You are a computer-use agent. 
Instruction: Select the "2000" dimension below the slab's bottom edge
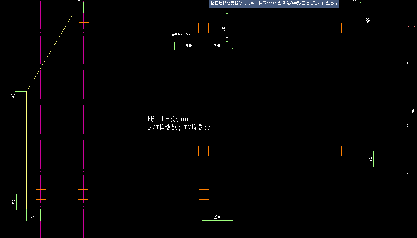pyautogui.click(x=217, y=217)
